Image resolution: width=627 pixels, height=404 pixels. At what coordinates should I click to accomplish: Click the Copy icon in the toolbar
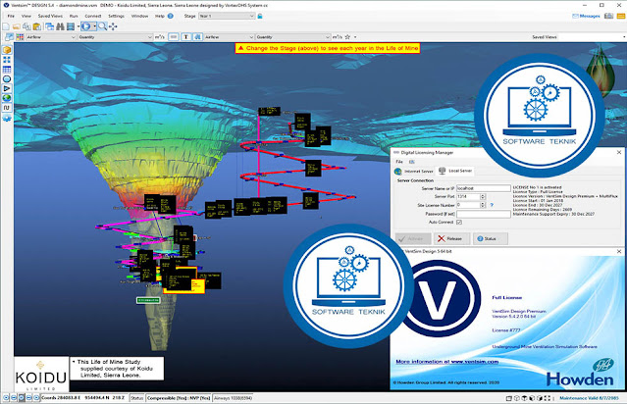coord(26,26)
